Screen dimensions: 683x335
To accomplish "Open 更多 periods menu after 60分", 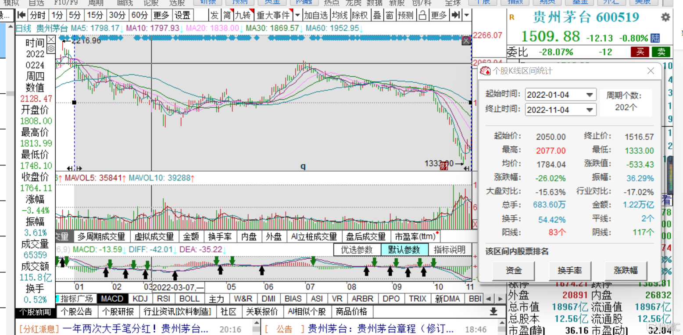I will coord(161,15).
